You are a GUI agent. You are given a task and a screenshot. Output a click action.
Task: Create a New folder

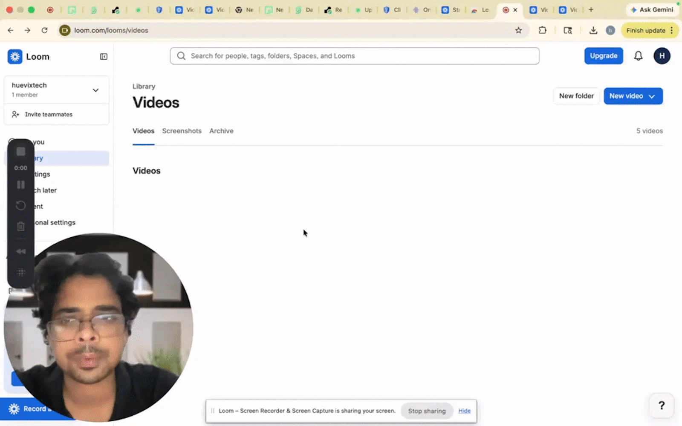click(576, 96)
